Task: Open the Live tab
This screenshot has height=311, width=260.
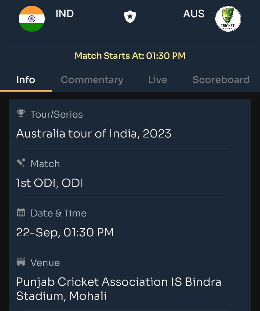Action: (x=157, y=80)
